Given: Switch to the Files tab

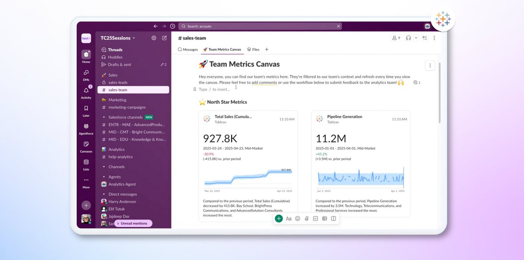Looking at the screenshot, I should 253,50.
